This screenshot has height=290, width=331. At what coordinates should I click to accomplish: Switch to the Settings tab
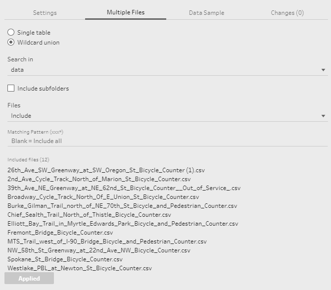point(45,13)
